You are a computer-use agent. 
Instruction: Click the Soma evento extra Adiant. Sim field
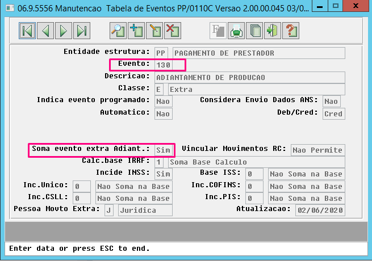(164, 150)
